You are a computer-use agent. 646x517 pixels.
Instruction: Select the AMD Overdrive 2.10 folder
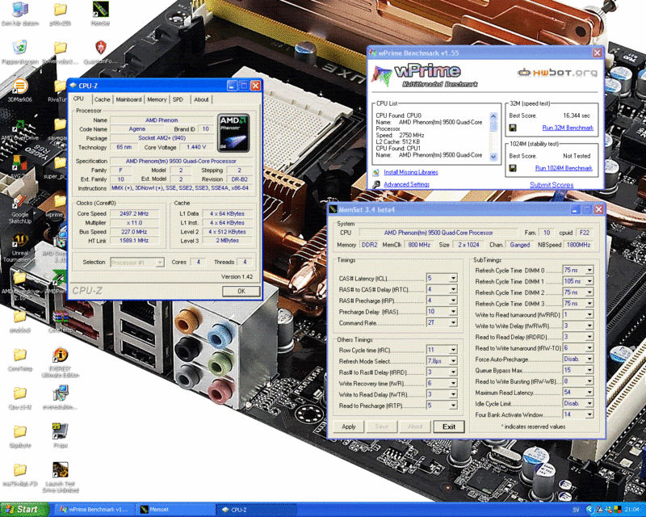(x=19, y=277)
